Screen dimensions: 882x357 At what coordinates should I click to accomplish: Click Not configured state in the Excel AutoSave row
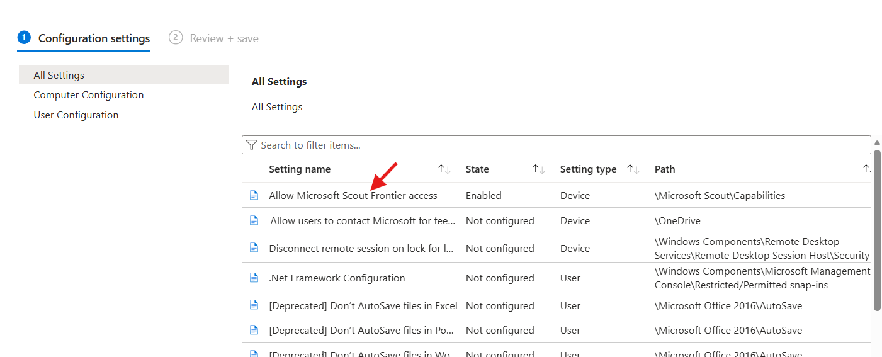500,305
